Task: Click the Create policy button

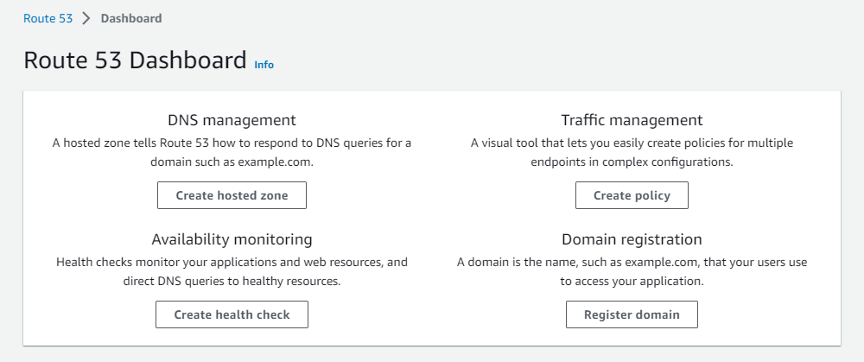Action: click(x=632, y=195)
